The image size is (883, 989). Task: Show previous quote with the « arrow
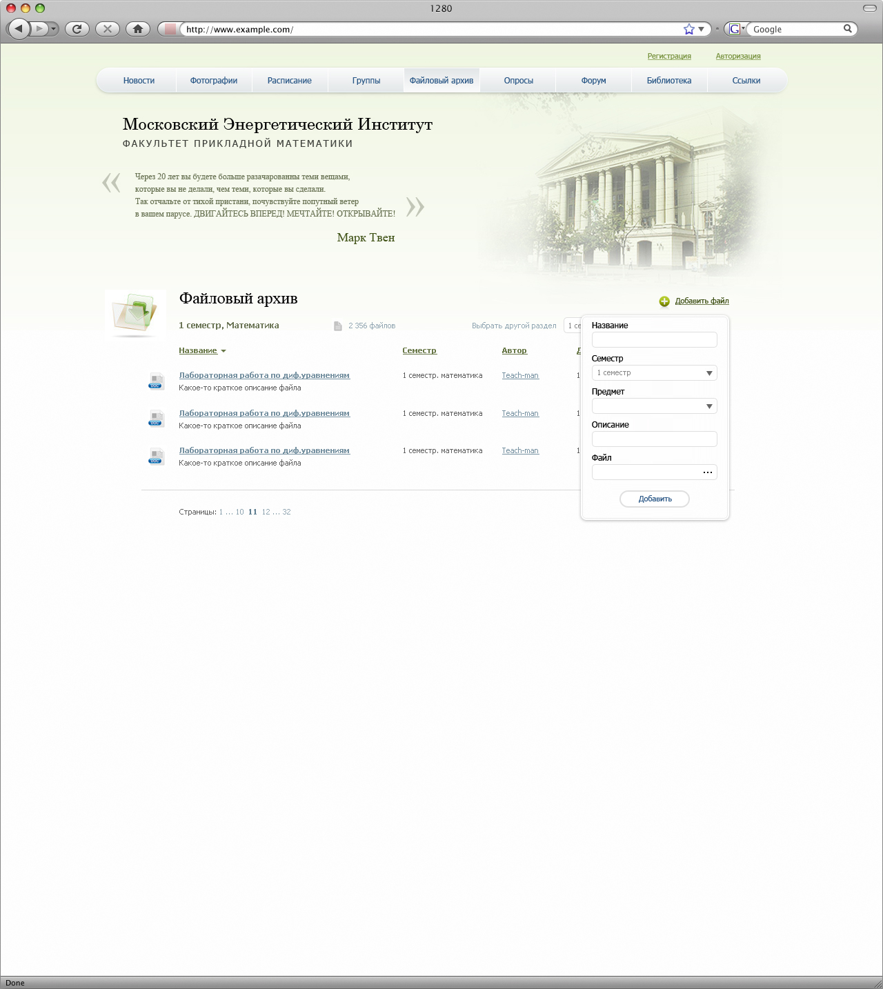pyautogui.click(x=111, y=183)
